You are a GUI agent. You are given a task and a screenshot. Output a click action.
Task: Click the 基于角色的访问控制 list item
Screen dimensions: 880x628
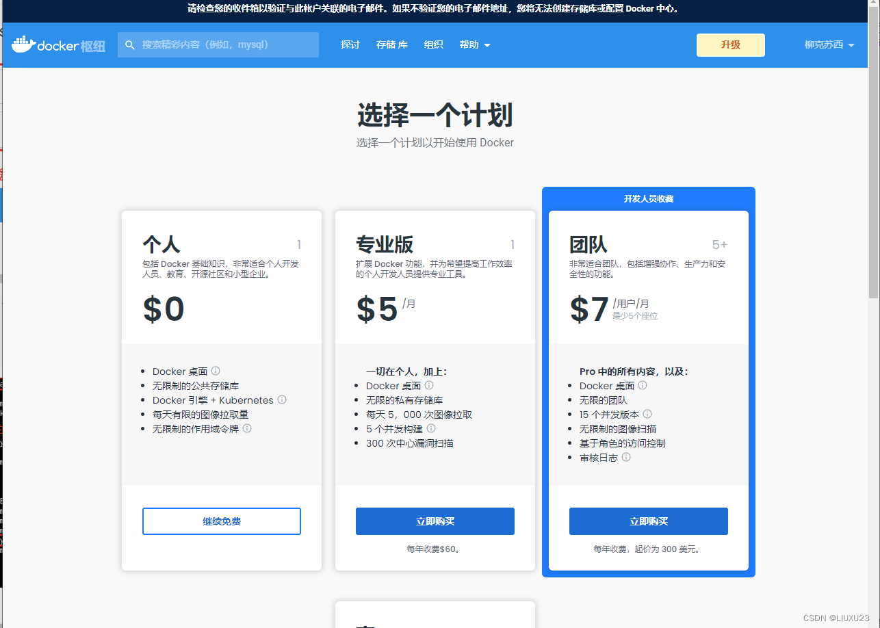[623, 443]
